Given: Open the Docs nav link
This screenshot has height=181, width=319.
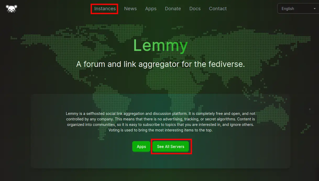Looking at the screenshot, I should (x=195, y=9).
